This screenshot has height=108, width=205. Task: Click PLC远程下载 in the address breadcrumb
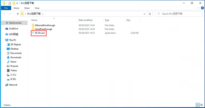pos(34,14)
